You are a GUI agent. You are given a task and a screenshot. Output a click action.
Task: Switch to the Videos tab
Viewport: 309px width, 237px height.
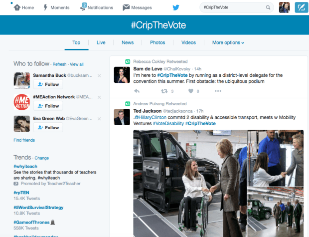[x=188, y=42]
